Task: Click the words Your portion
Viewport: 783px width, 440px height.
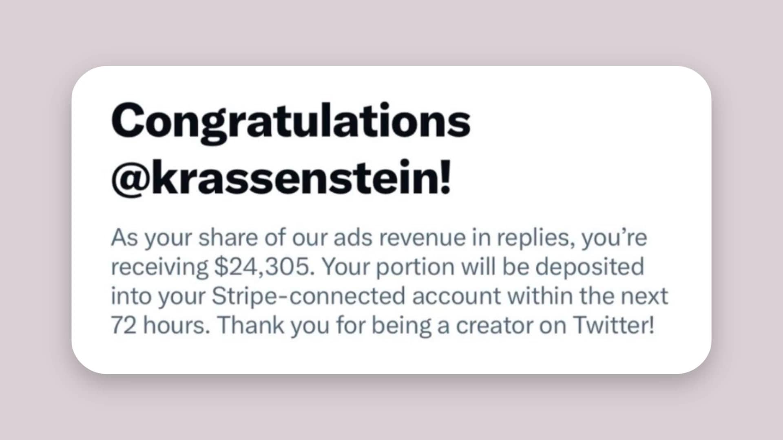Action: 387,267
